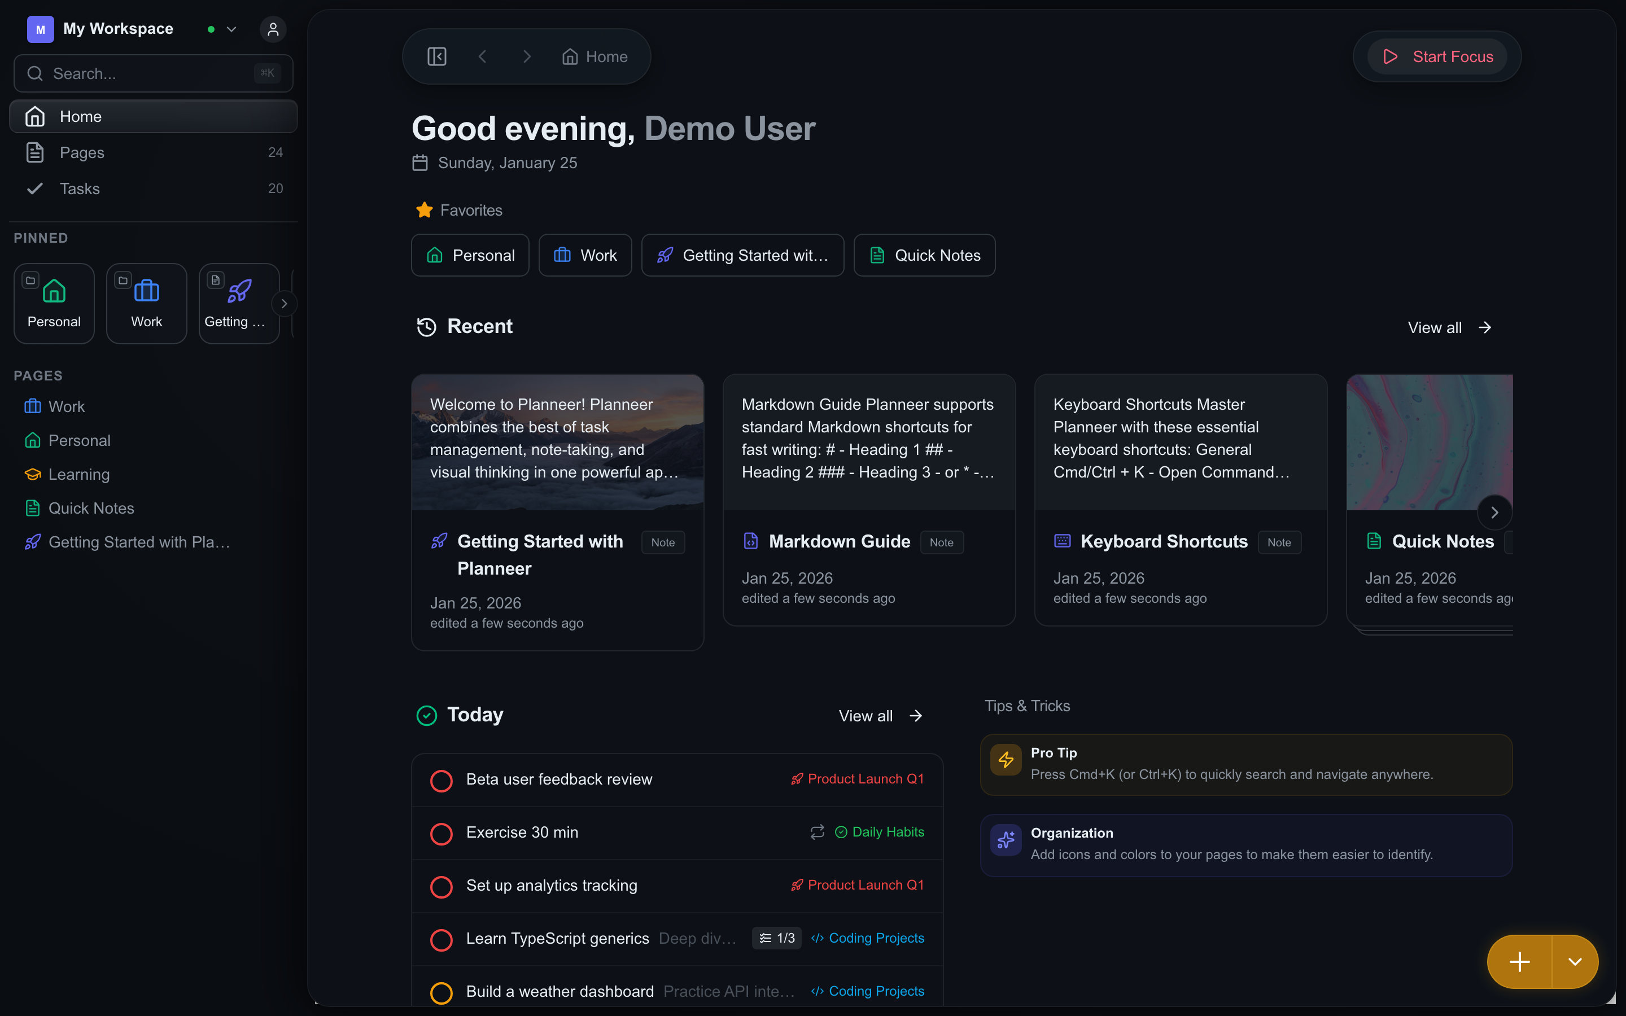This screenshot has height=1016, width=1626.
Task: Open the user profile icon
Action: pos(273,29)
